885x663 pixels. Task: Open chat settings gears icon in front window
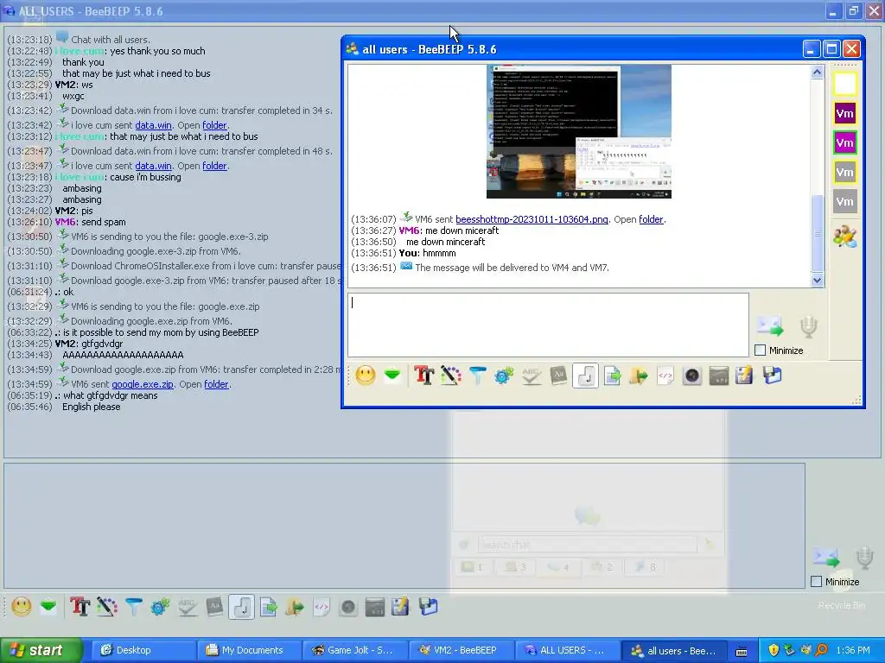tap(504, 376)
